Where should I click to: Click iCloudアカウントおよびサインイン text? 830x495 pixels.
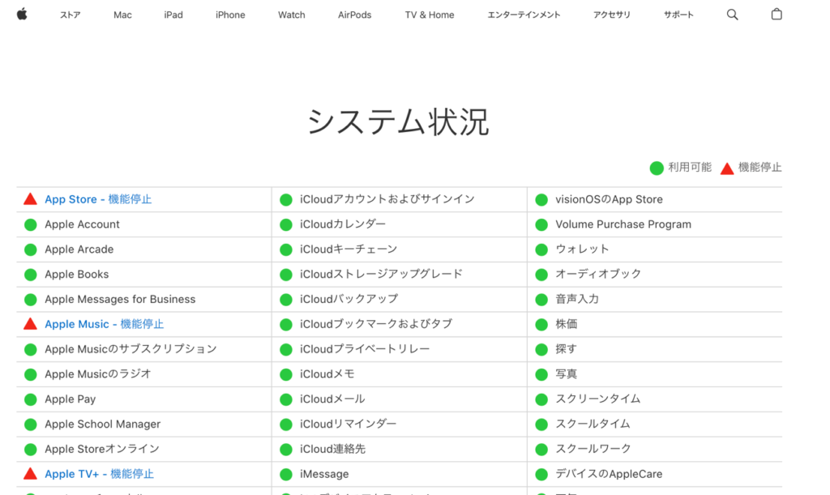(x=387, y=199)
